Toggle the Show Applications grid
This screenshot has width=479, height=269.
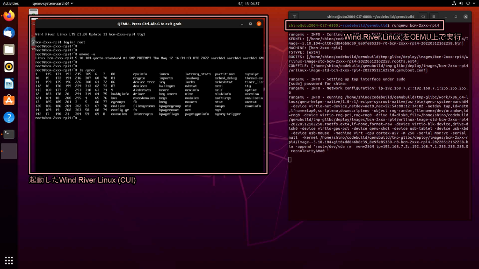9,260
